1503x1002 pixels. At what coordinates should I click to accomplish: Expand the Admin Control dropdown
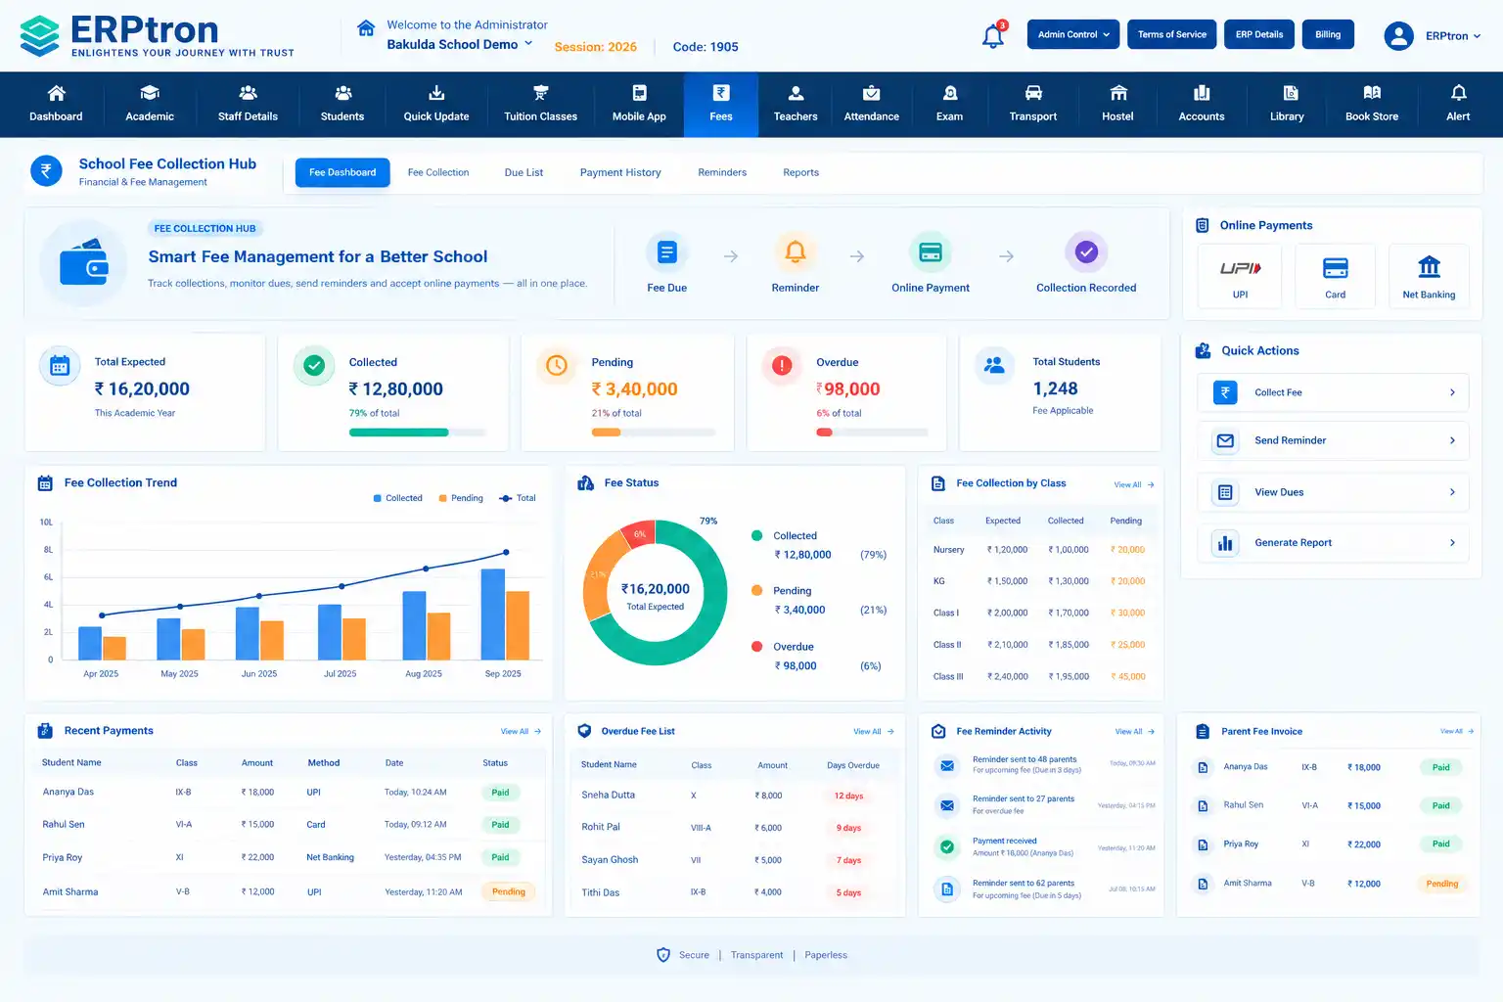1073,34
